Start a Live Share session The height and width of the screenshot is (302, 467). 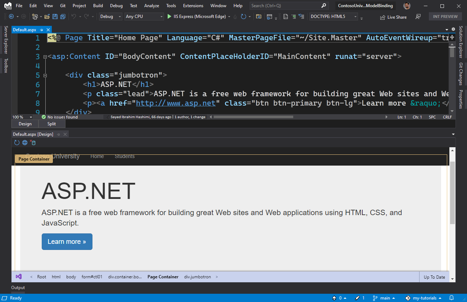pos(394,17)
